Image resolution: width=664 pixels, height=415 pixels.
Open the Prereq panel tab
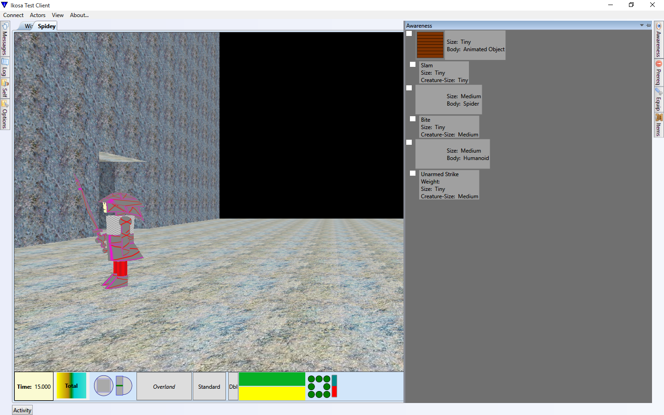[658, 73]
